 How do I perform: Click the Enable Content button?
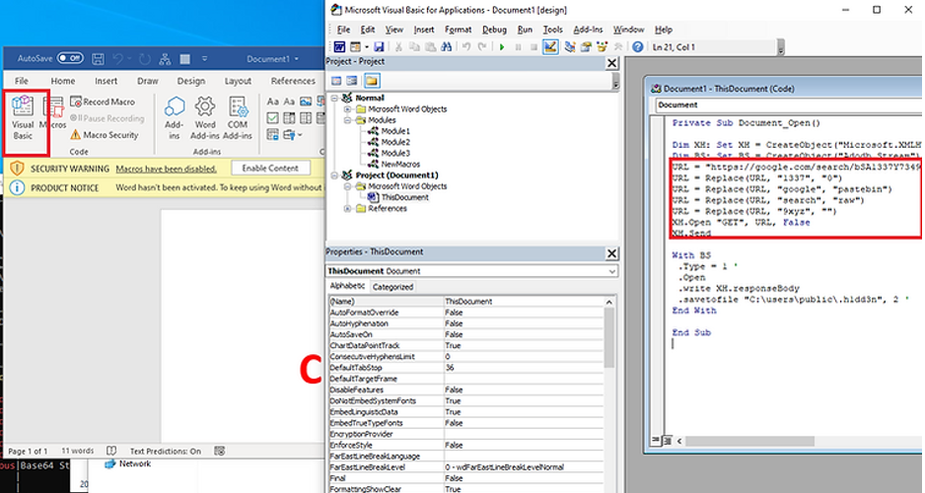pyautogui.click(x=269, y=169)
